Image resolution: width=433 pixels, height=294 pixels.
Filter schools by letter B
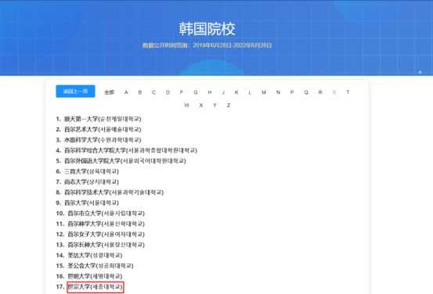(140, 92)
